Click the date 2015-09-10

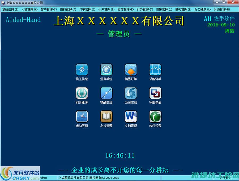pos(221,25)
